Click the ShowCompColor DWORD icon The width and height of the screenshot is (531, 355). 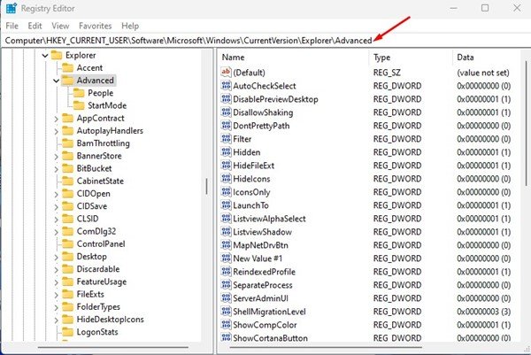(226, 325)
